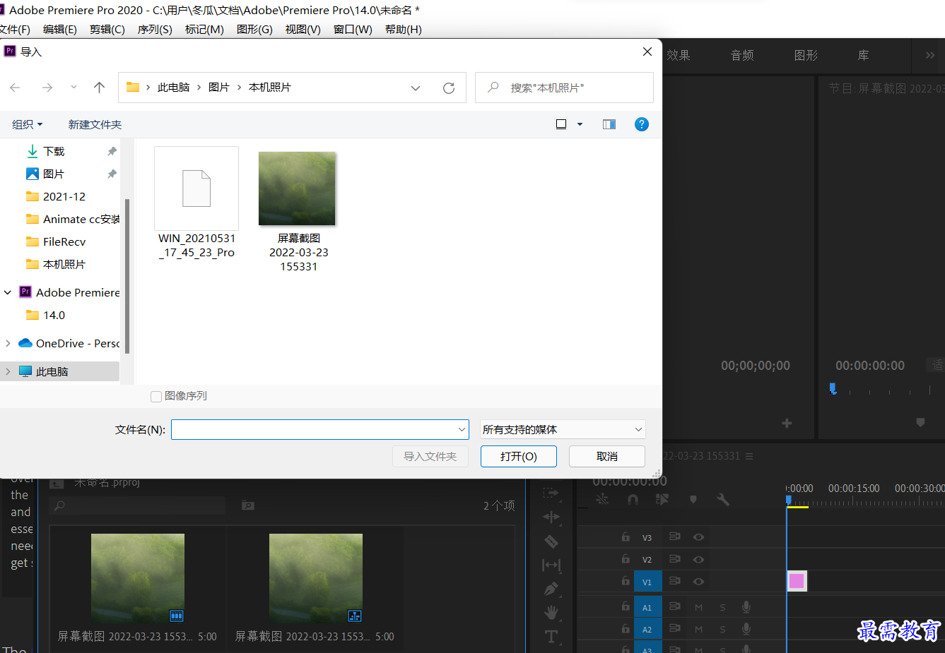945x653 pixels.
Task: Toggle insert sequences as nests icon
Action: click(602, 499)
